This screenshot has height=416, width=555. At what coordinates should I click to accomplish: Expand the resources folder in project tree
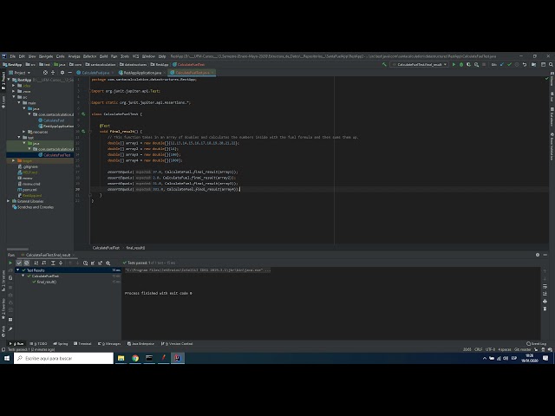coord(24,132)
